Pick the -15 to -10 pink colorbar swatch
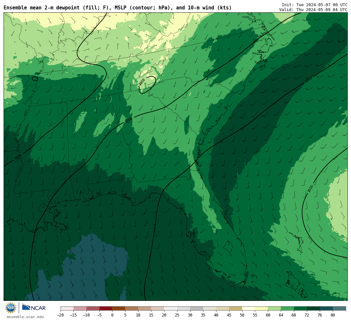The image size is (351, 321). [x=80, y=309]
